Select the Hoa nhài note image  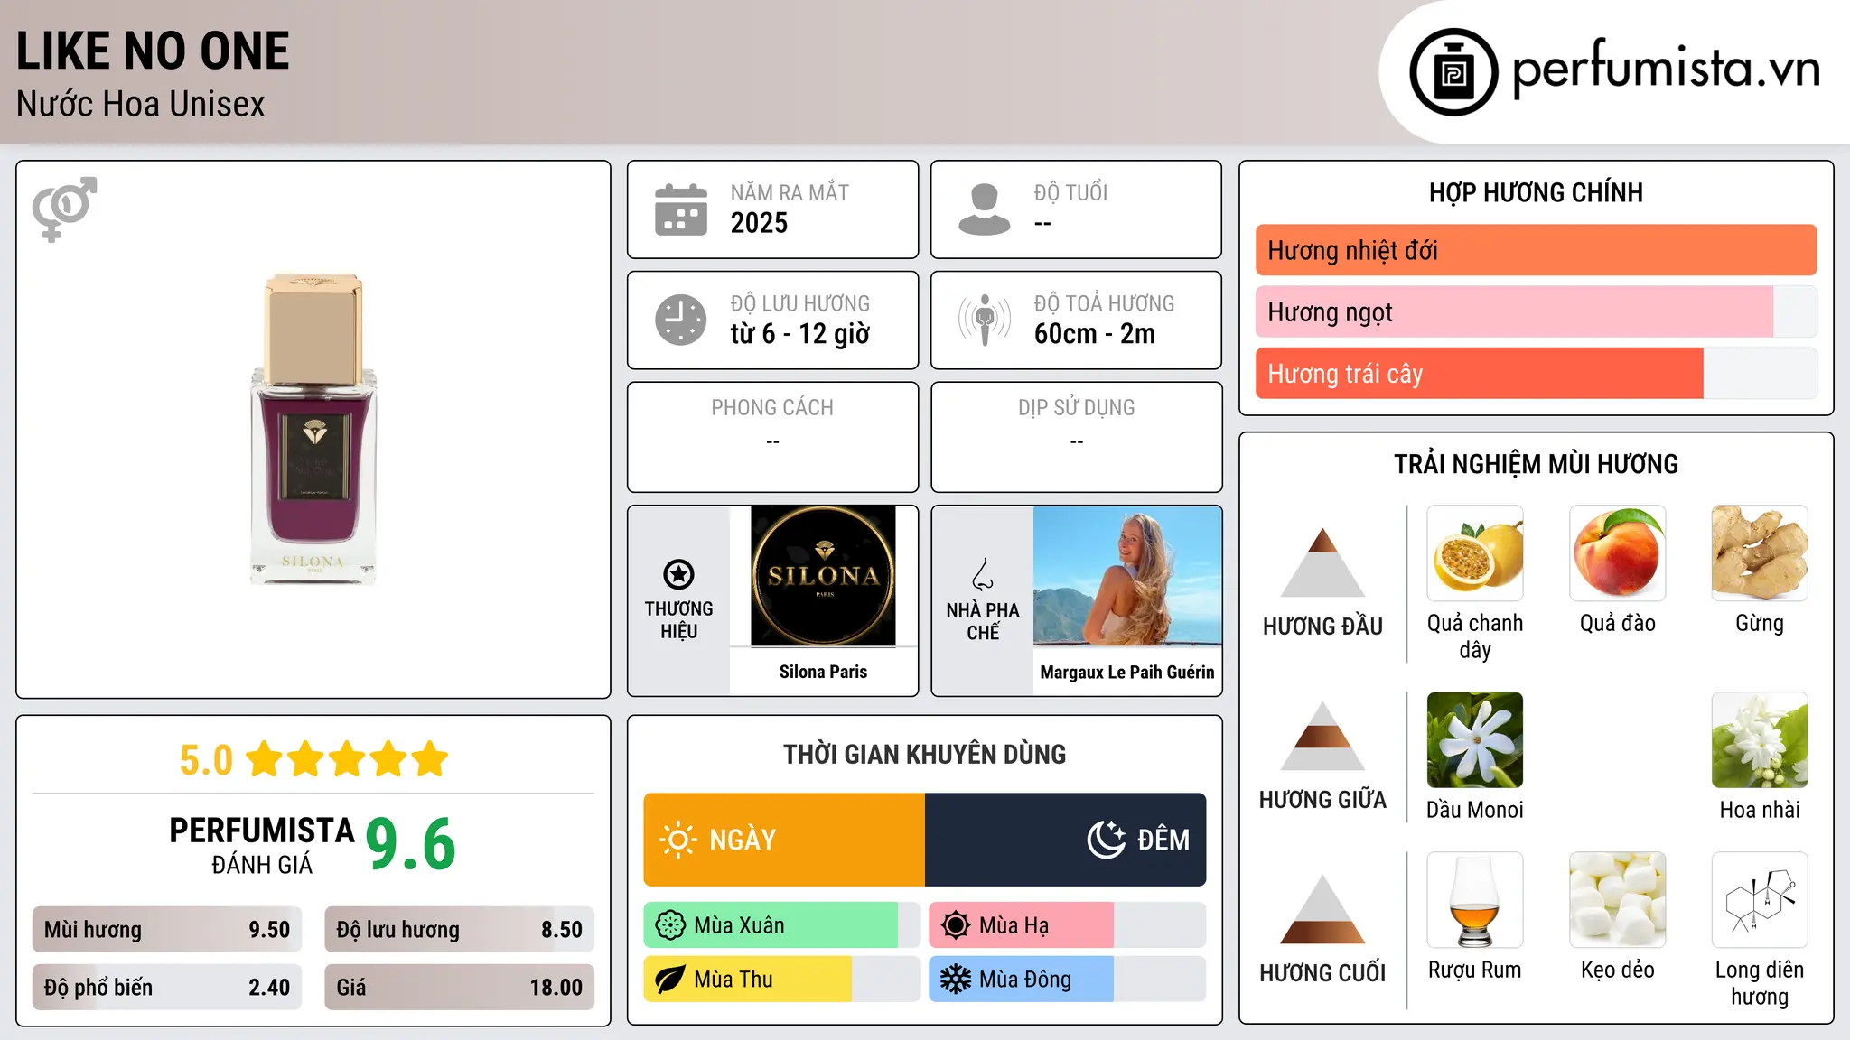pyautogui.click(x=1760, y=740)
